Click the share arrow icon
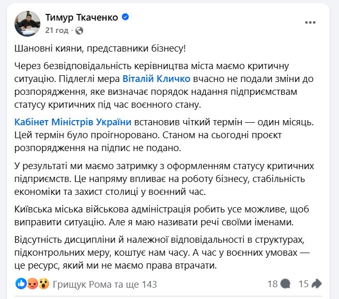The width and height of the screenshot is (339, 299). (x=317, y=284)
